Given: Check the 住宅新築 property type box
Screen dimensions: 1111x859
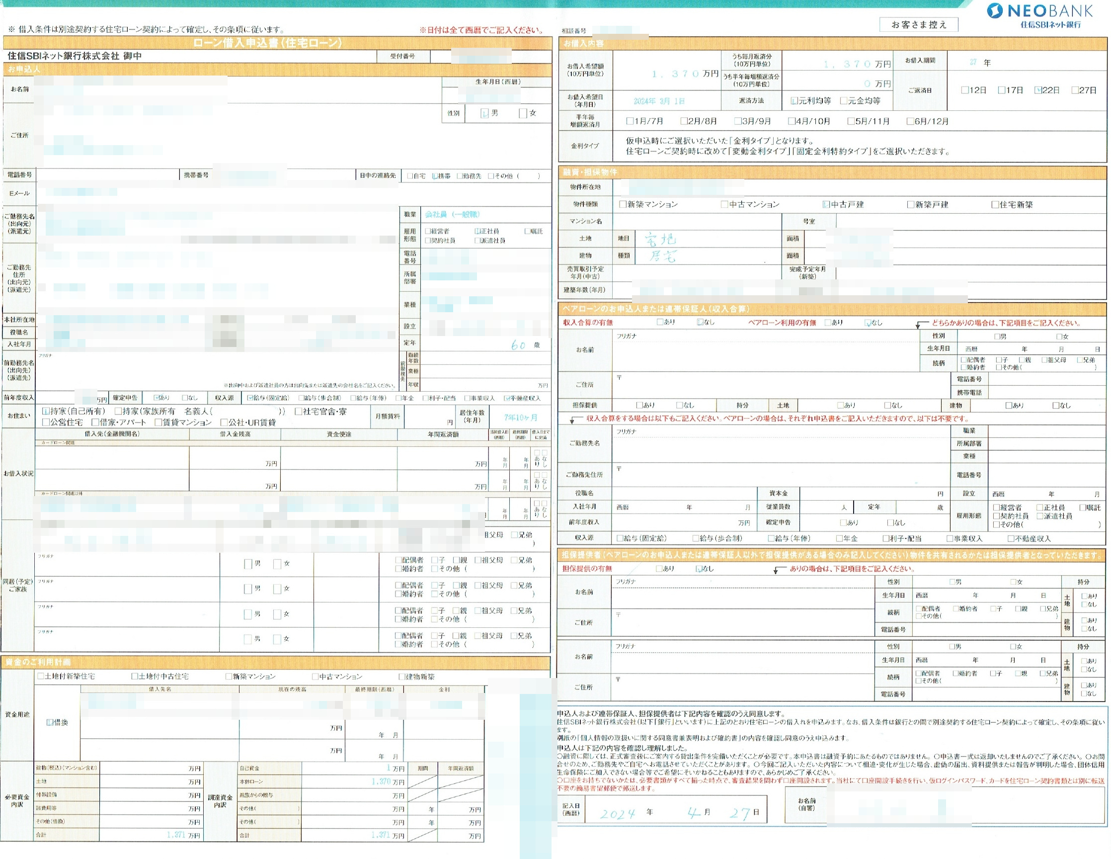Looking at the screenshot, I should 995,205.
